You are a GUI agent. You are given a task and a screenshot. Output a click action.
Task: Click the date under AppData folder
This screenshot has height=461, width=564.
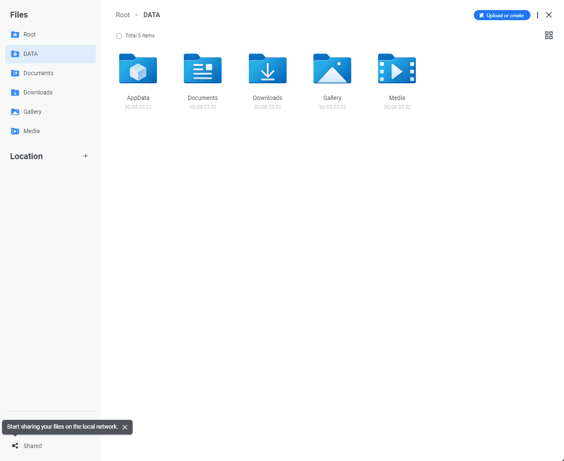tap(138, 107)
